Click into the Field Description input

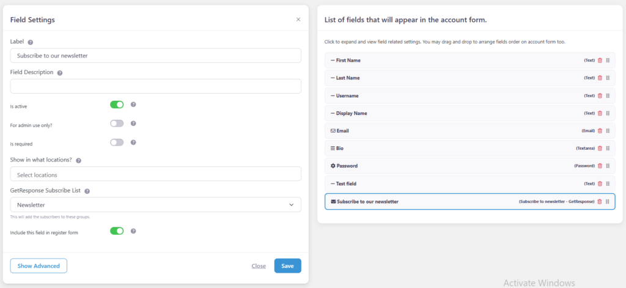(155, 86)
